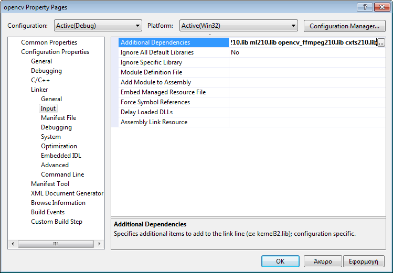Open the Advanced linker page
Image resolution: width=393 pixels, height=273 pixels.
click(55, 165)
